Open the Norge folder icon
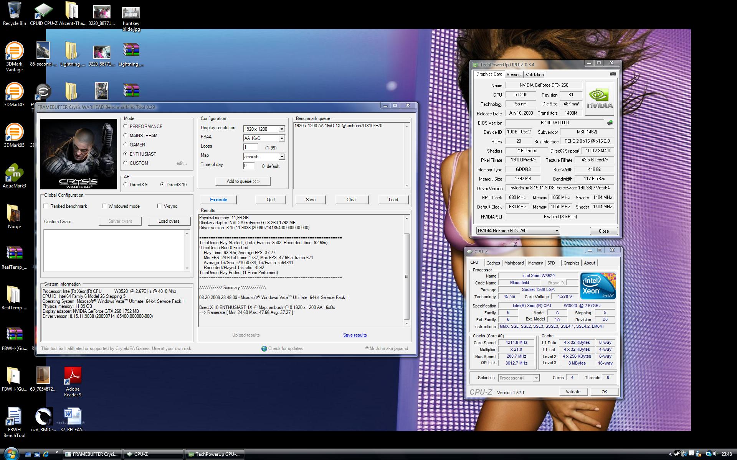Viewport: 737px width, 460px height. [14, 216]
